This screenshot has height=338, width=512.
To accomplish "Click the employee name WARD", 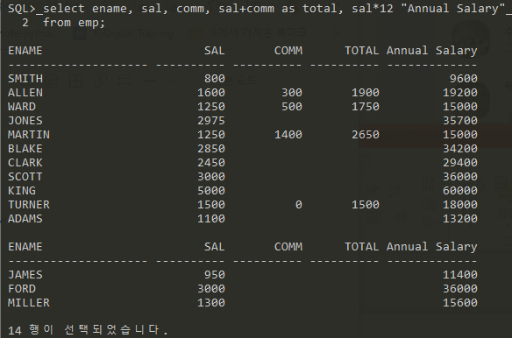I will (22, 107).
